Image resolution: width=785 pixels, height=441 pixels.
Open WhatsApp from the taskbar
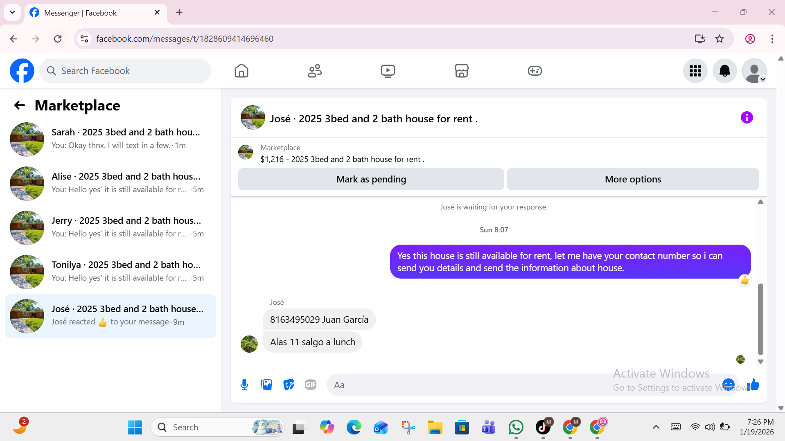coord(516,427)
